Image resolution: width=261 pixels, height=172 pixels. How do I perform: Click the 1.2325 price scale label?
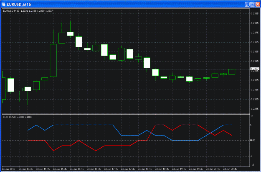click(x=255, y=80)
